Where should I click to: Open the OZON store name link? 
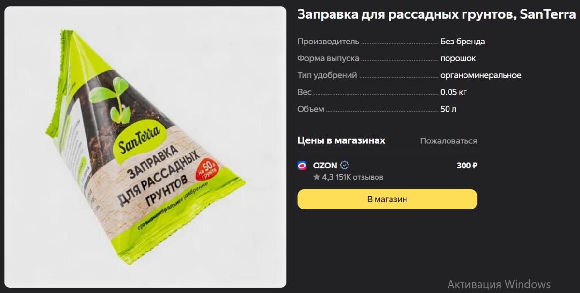tap(325, 165)
